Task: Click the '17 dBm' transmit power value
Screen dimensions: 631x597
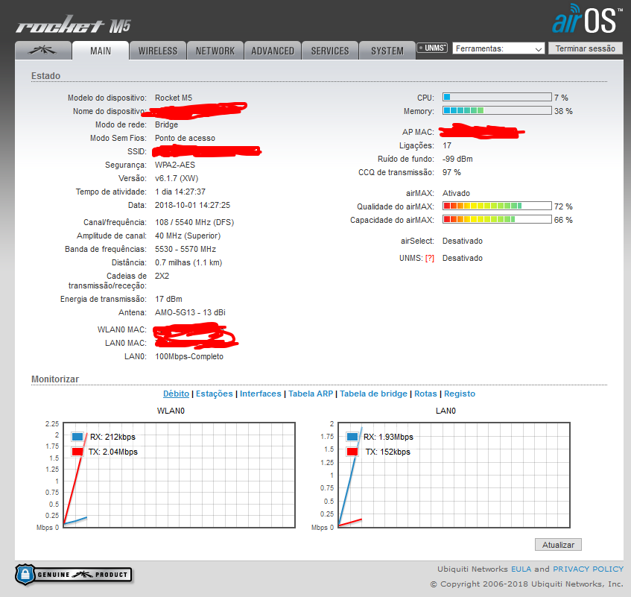Action: pyautogui.click(x=168, y=299)
